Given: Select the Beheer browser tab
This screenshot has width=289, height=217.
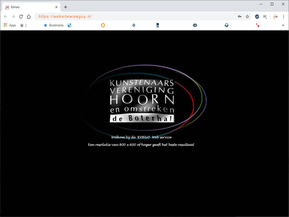Looking at the screenshot, I should (31, 7).
